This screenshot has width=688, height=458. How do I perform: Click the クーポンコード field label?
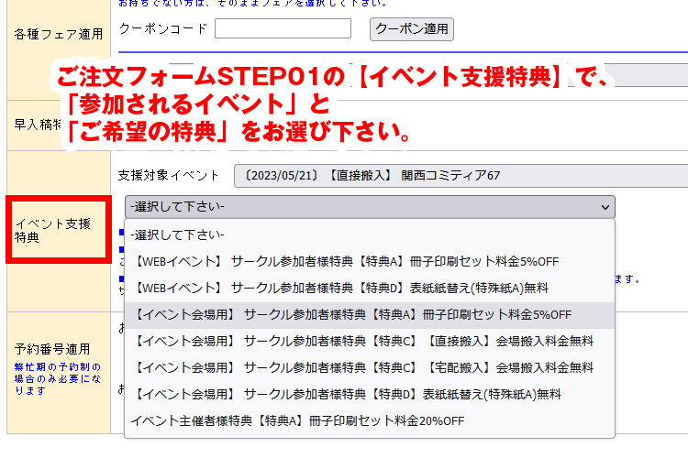coord(162,28)
